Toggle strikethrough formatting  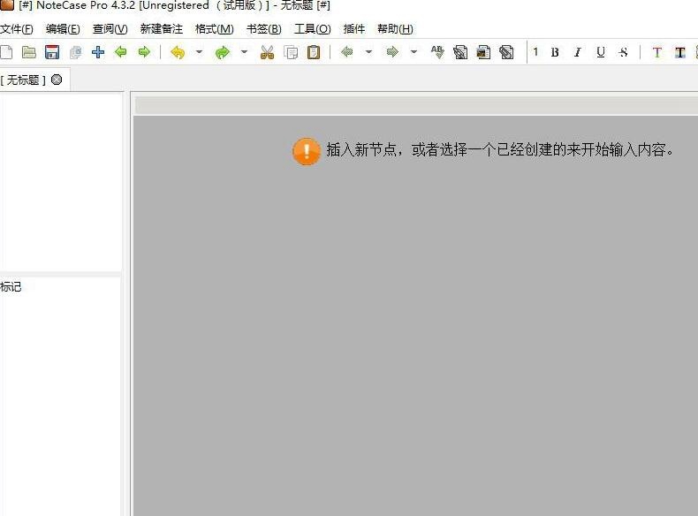(x=623, y=52)
